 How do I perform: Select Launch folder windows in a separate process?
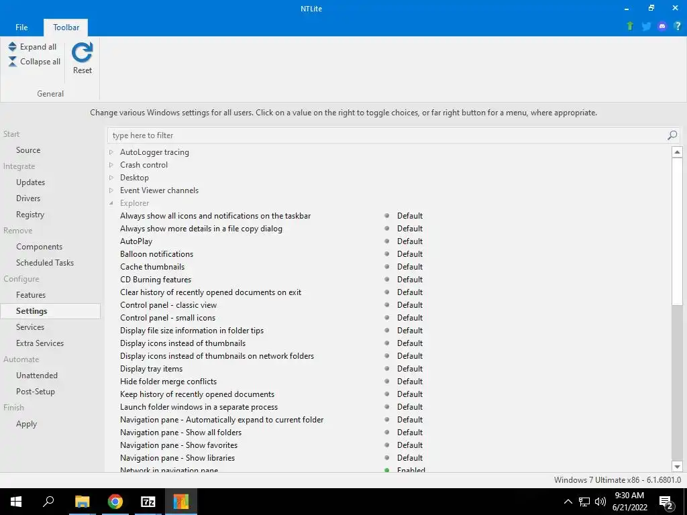pos(199,407)
